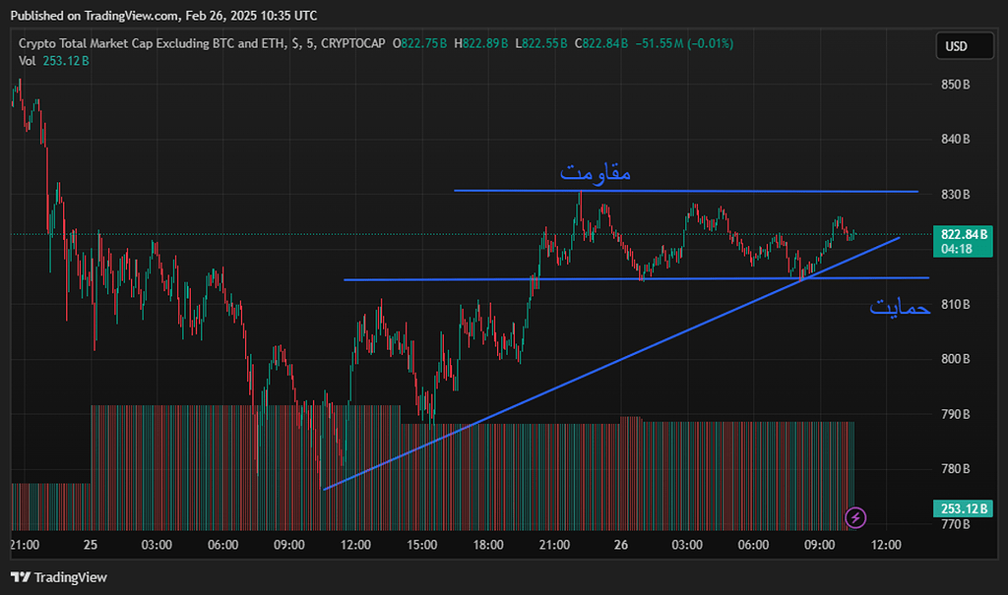The image size is (1008, 595).
Task: Select the blue حمایت support text label
Action: [x=900, y=307]
